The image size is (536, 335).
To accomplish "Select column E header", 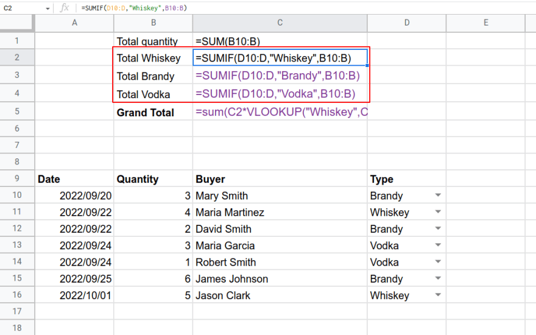I will coord(486,23).
